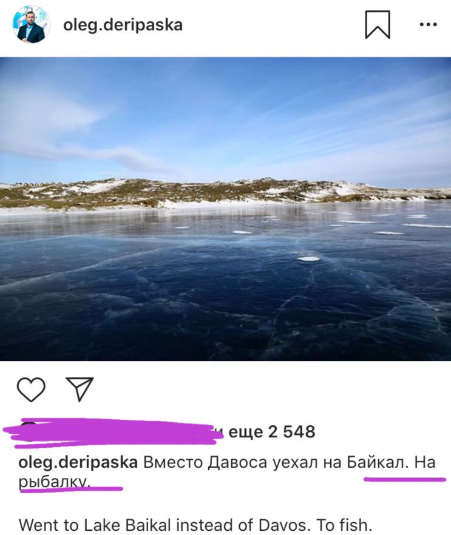The width and height of the screenshot is (451, 535).
Task: Share the post via paper plane icon
Action: [80, 389]
